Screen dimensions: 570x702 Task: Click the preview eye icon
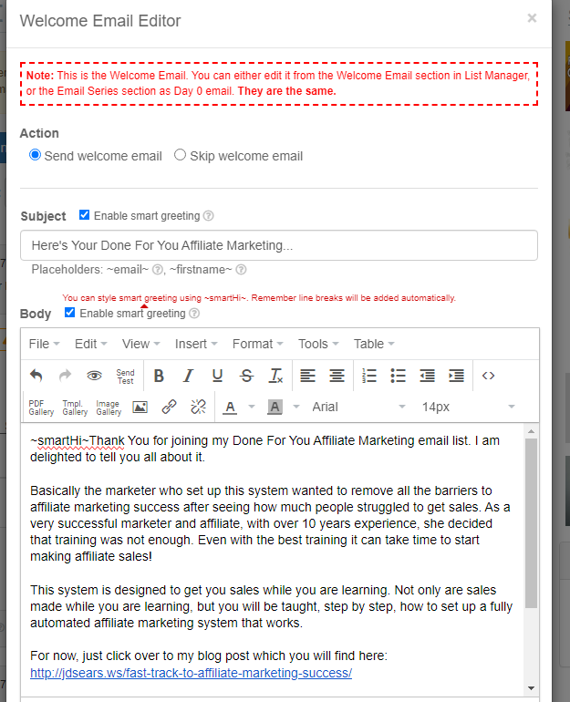94,376
